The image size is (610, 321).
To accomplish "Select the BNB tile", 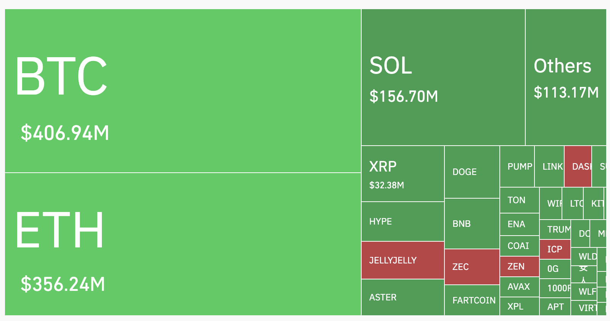I will [472, 224].
